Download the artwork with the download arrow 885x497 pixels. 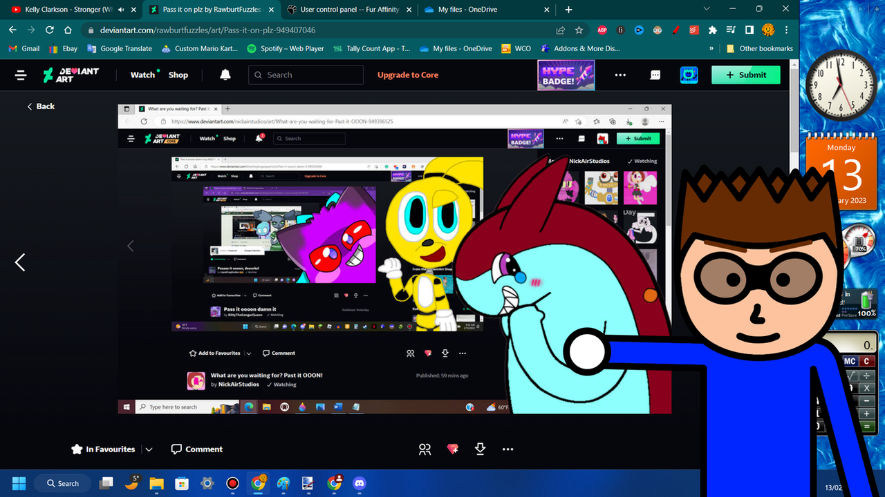(481, 449)
